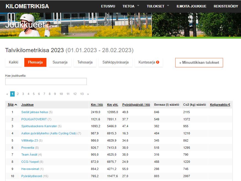Go to results page 13
This screenshot has width=241, height=181.
pos(82,94)
